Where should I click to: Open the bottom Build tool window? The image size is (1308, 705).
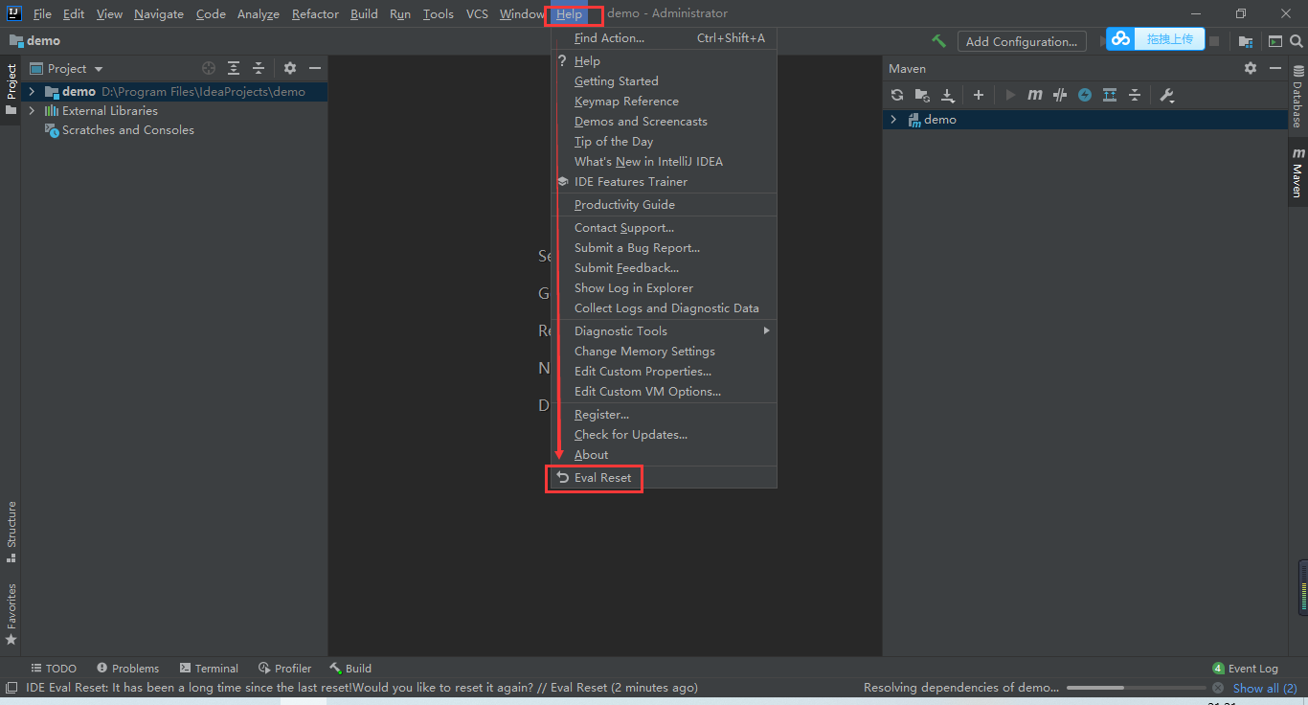(x=350, y=669)
